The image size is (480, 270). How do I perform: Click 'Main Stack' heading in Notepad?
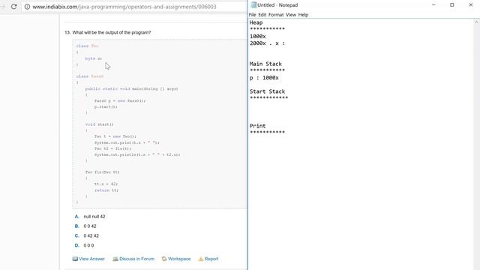[265, 64]
